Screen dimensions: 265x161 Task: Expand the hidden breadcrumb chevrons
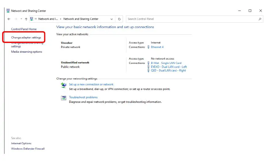click(x=36, y=19)
